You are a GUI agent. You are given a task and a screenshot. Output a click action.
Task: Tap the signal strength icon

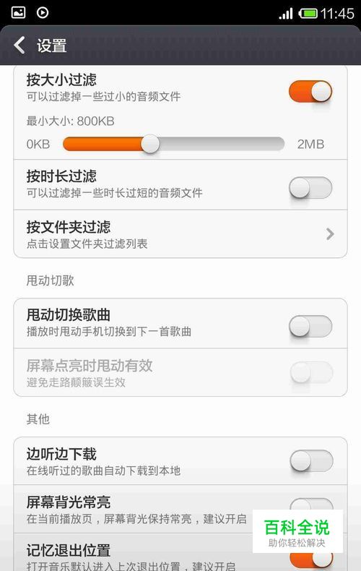[286, 14]
